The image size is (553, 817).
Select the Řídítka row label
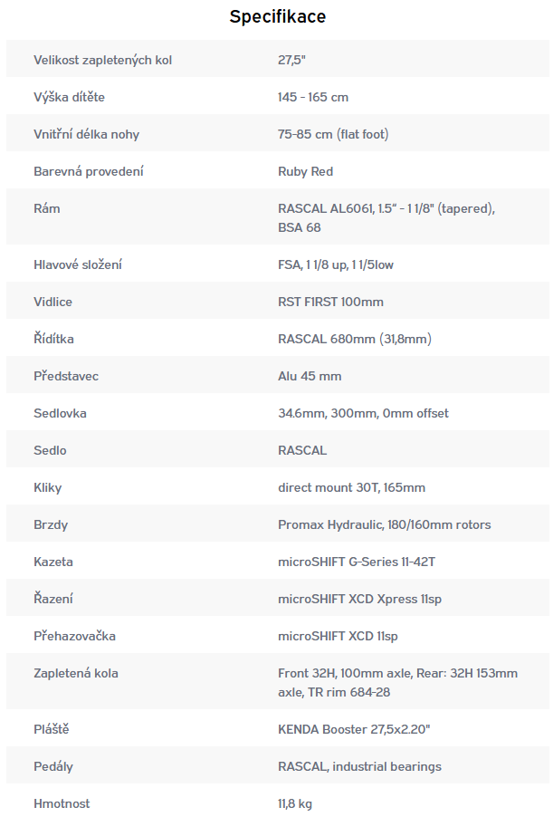[53, 339]
